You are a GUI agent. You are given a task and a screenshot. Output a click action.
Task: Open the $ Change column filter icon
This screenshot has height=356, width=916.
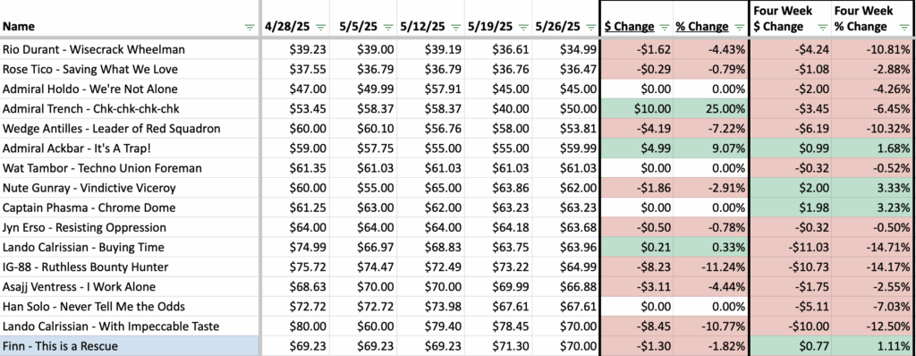click(665, 27)
